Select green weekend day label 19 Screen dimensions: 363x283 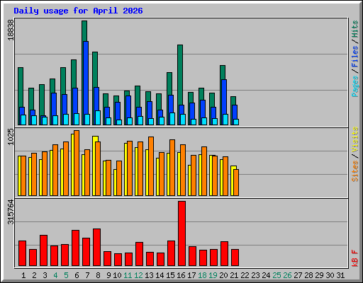click(213, 275)
